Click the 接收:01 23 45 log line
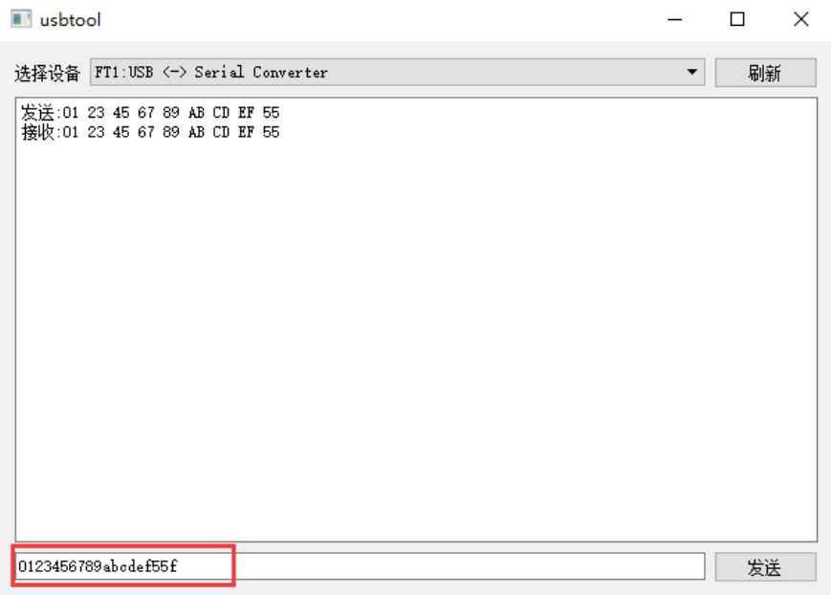 click(x=150, y=132)
